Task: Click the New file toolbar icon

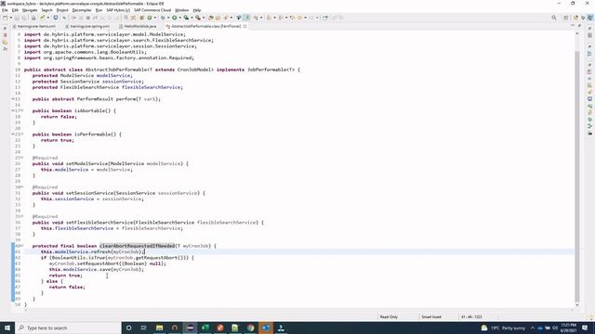Action: point(6,18)
